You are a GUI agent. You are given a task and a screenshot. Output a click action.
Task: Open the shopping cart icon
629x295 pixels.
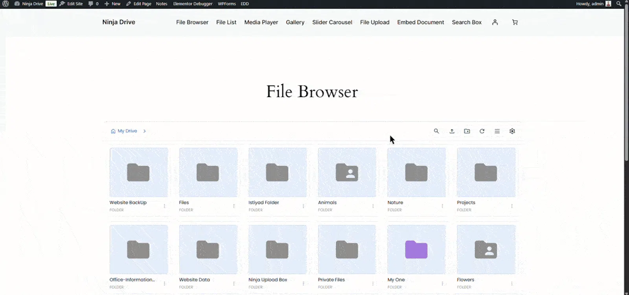[x=515, y=22]
